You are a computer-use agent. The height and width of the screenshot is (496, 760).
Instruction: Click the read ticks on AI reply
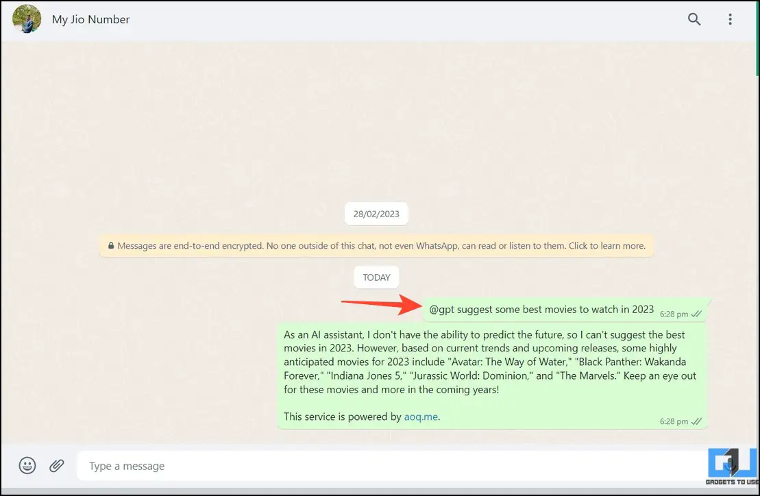tap(696, 421)
